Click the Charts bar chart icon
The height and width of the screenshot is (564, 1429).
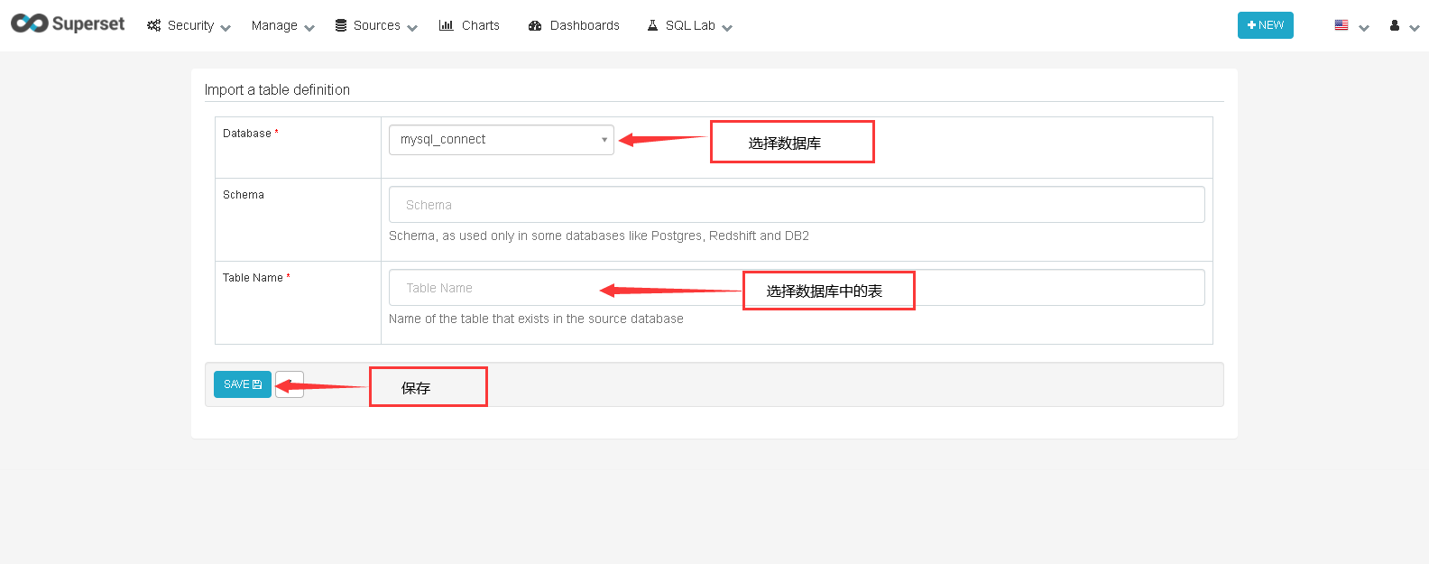pos(447,25)
